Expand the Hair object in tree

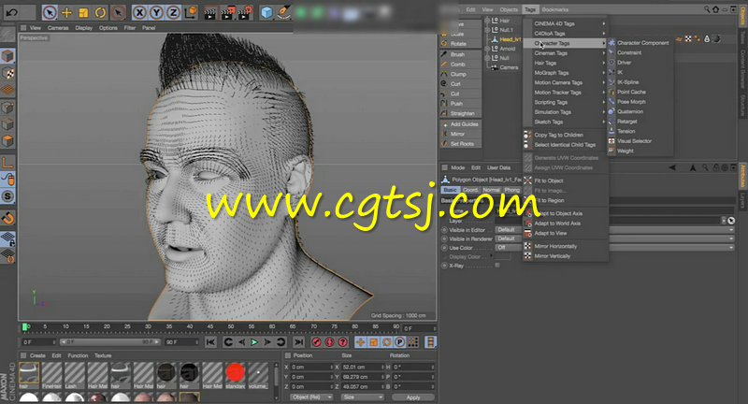coord(486,21)
